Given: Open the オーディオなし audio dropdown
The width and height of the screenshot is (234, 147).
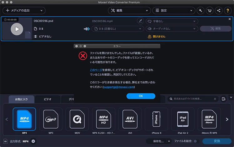Looking at the screenshot, I should click(172, 29).
